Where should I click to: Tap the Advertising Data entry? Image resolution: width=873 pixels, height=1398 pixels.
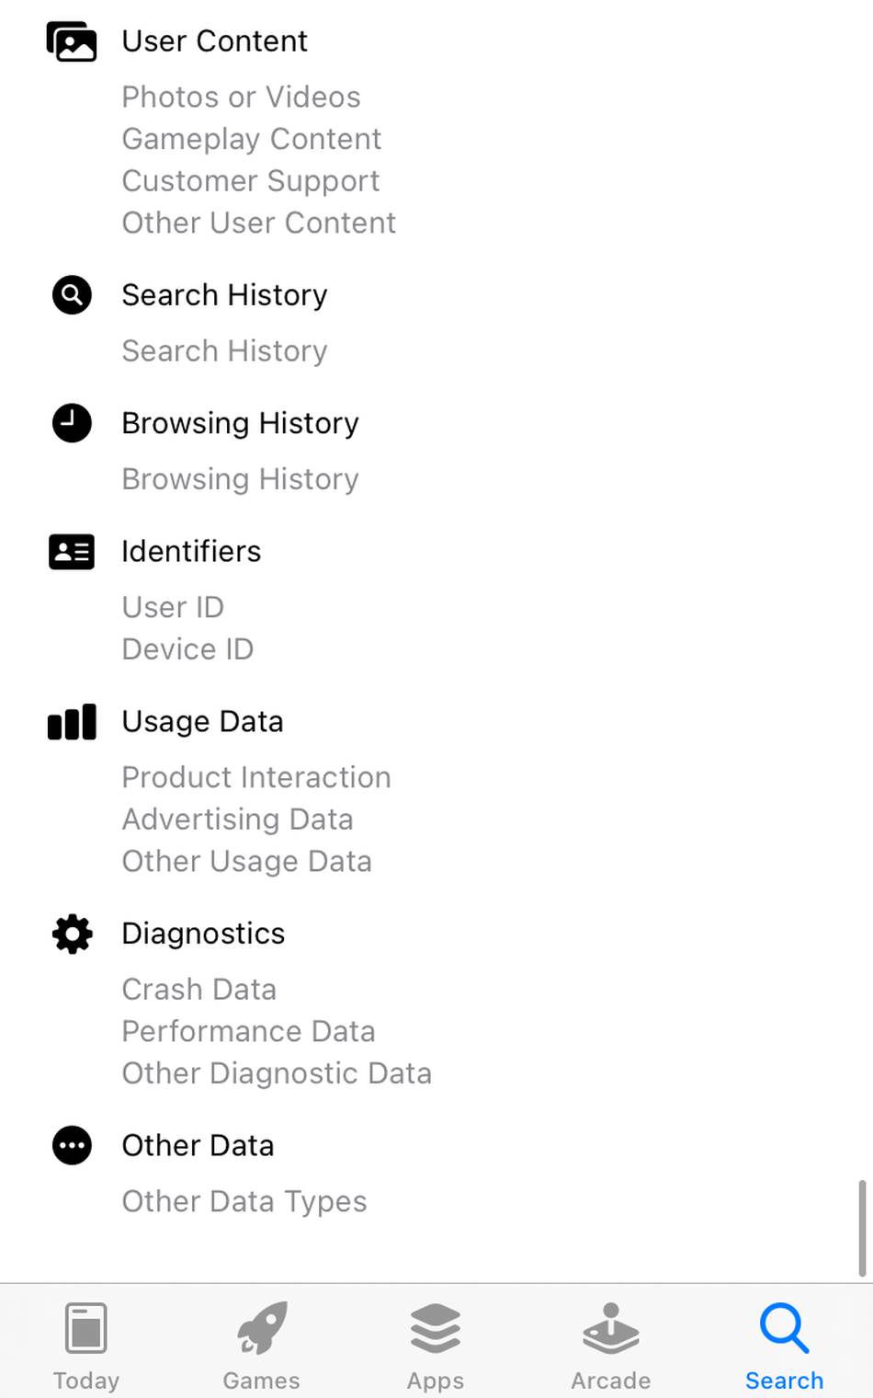[237, 819]
